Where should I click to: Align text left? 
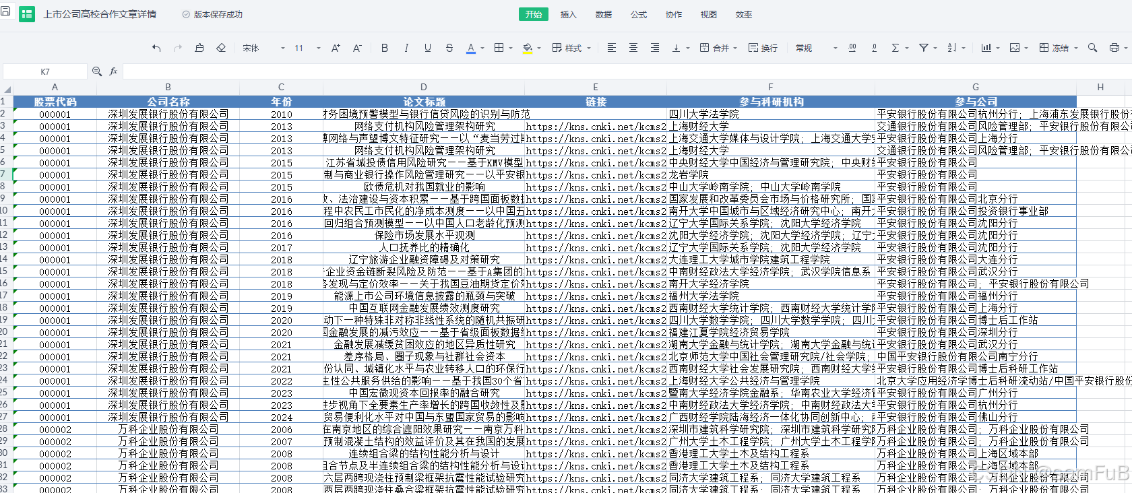(612, 48)
